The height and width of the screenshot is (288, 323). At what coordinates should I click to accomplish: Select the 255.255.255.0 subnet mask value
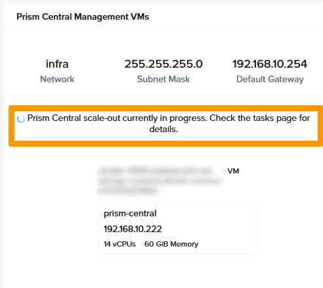click(163, 64)
